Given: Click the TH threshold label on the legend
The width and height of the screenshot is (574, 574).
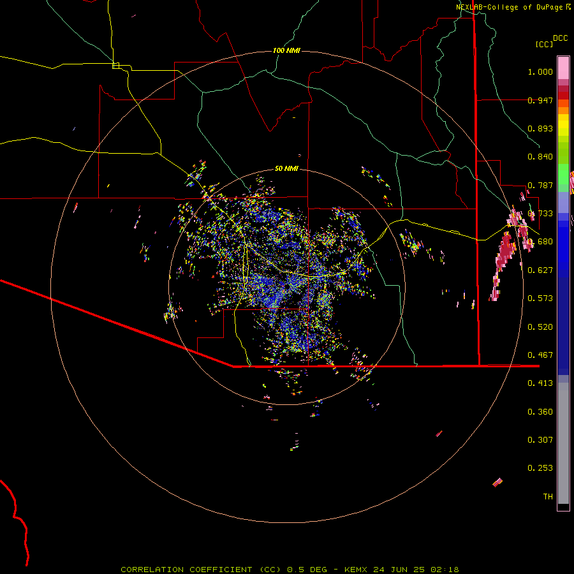Looking at the screenshot, I should tap(548, 497).
